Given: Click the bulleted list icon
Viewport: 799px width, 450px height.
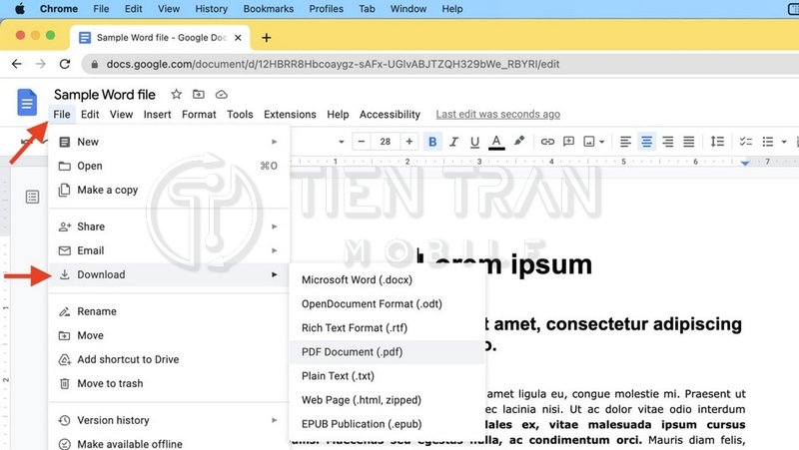Looking at the screenshot, I should (768, 142).
